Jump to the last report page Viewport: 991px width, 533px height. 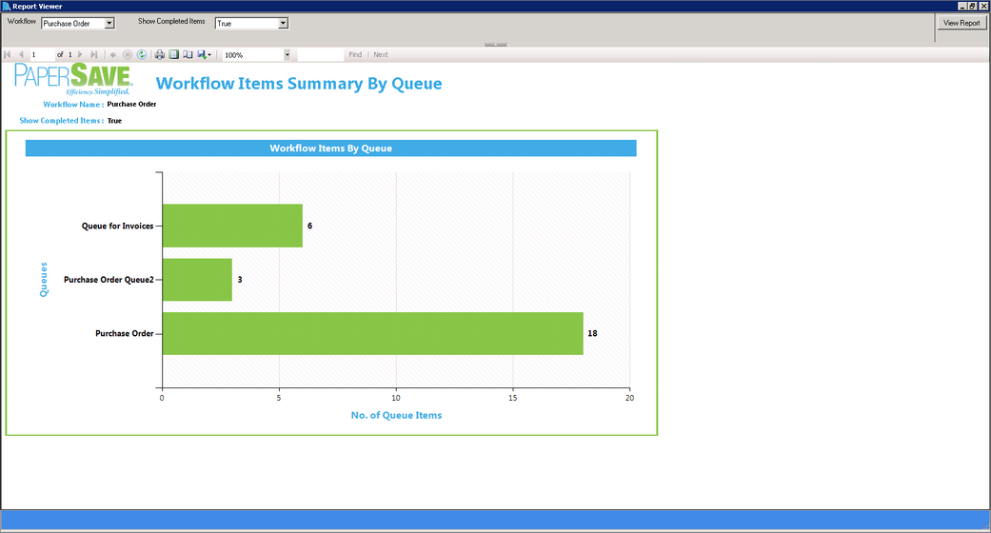93,55
